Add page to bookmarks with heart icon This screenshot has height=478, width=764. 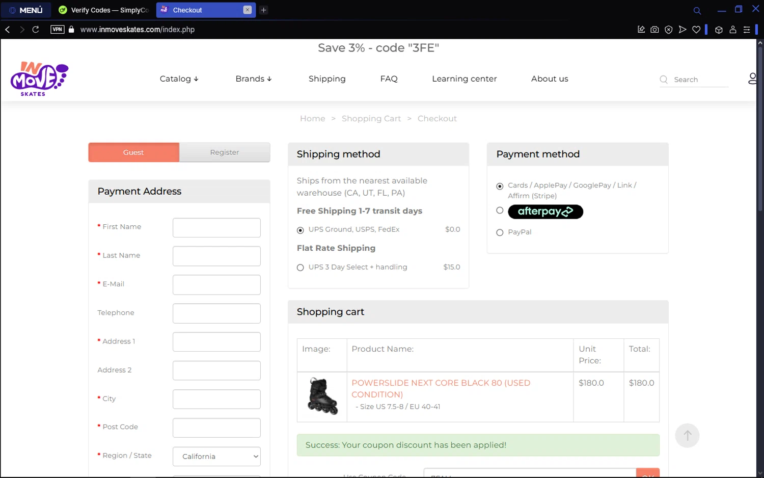[x=696, y=30]
